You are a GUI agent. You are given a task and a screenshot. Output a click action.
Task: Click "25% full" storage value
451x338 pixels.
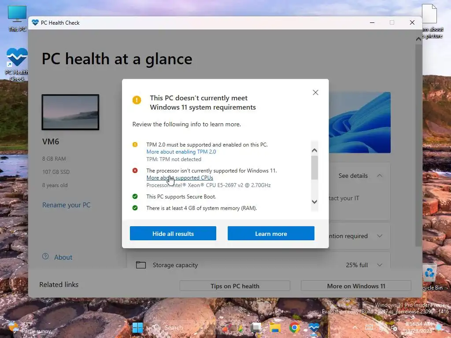pyautogui.click(x=357, y=265)
